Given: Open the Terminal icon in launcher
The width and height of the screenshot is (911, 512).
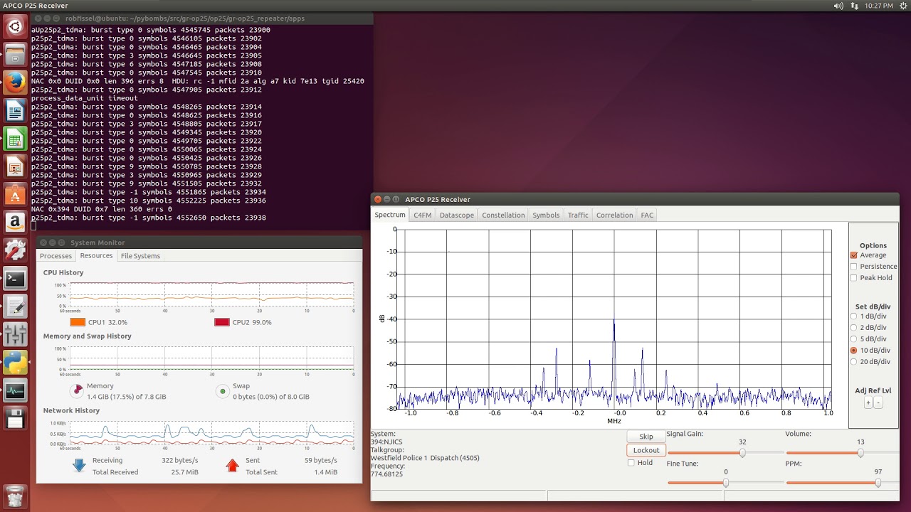Looking at the screenshot, I should point(15,279).
